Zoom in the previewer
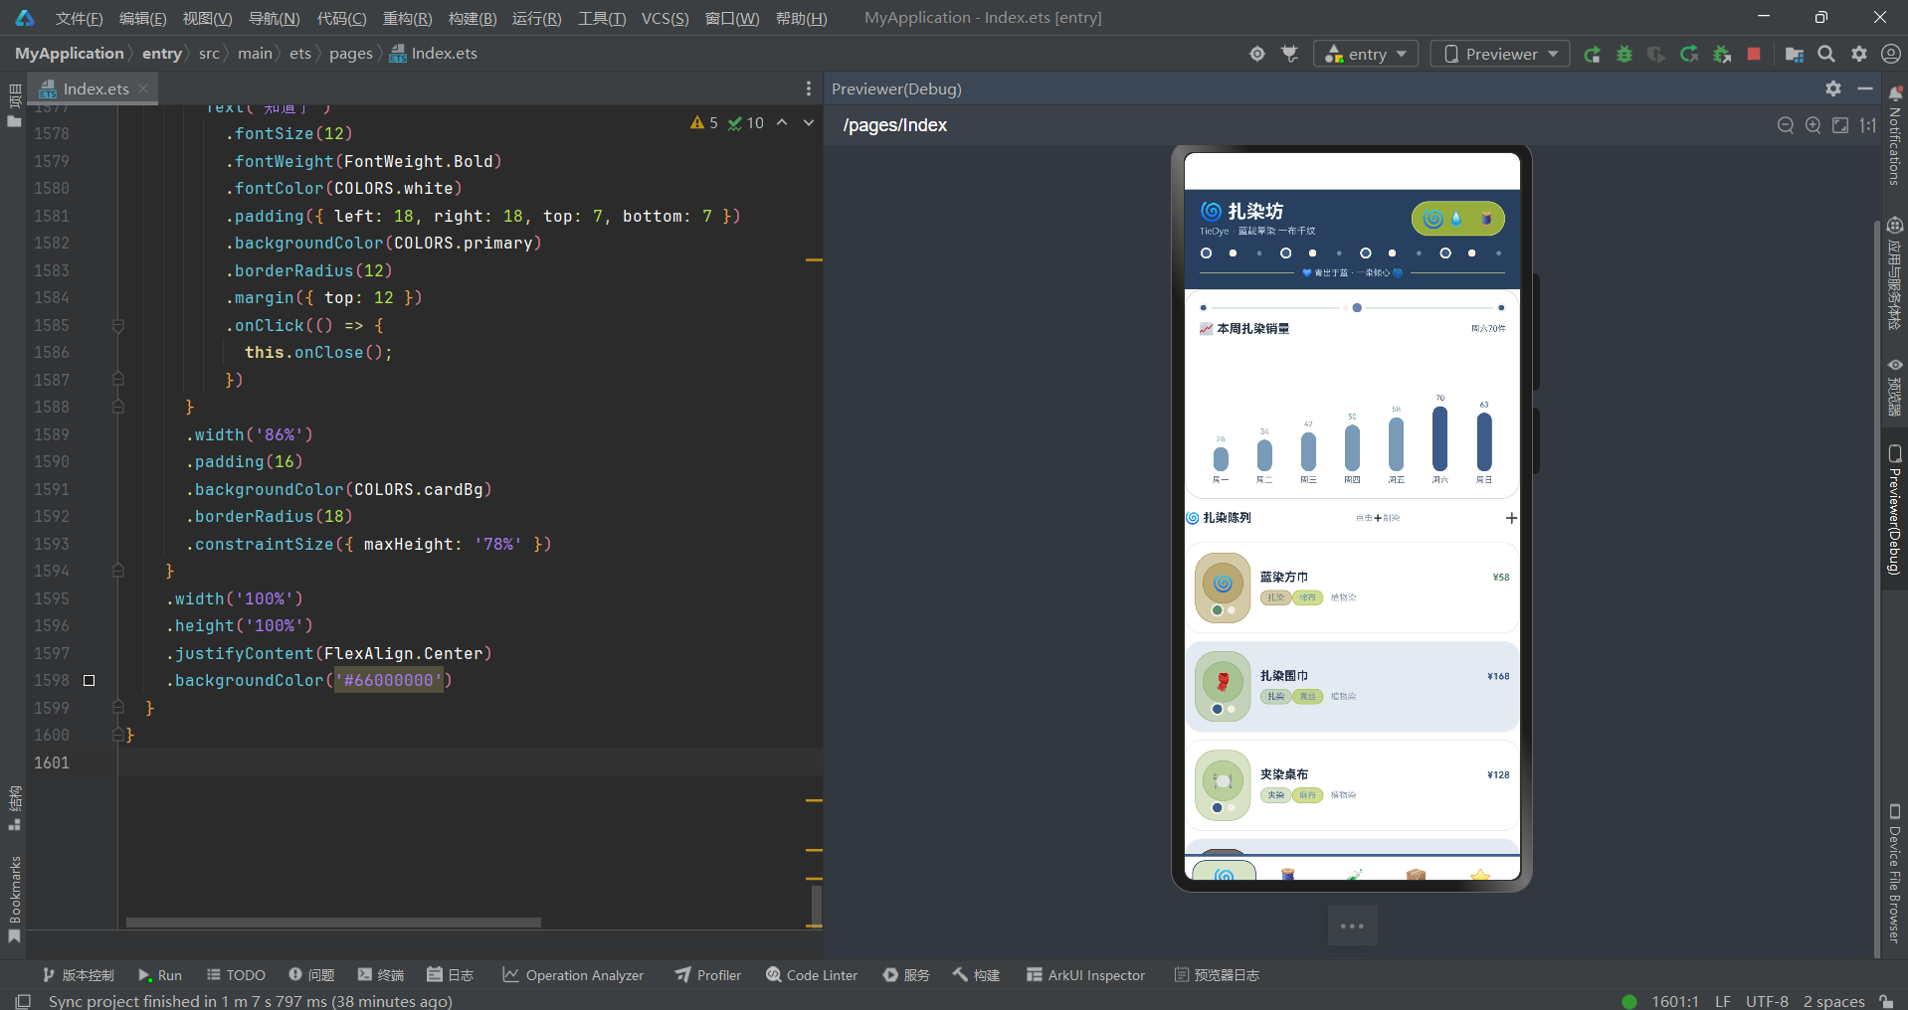1908x1010 pixels. click(x=1813, y=125)
